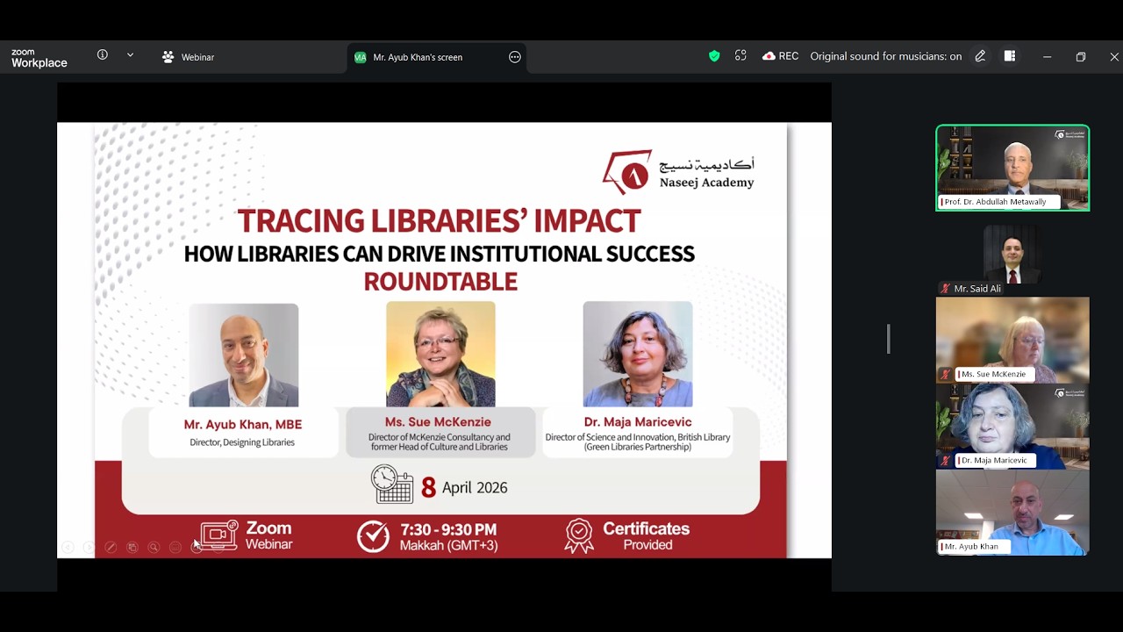1123x632 pixels.
Task: Click the slide title 'TRACING LIBRARIES' IMPACT'
Action: point(439,220)
